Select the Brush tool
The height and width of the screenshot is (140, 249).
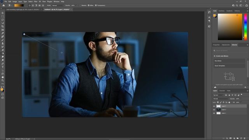(3, 40)
